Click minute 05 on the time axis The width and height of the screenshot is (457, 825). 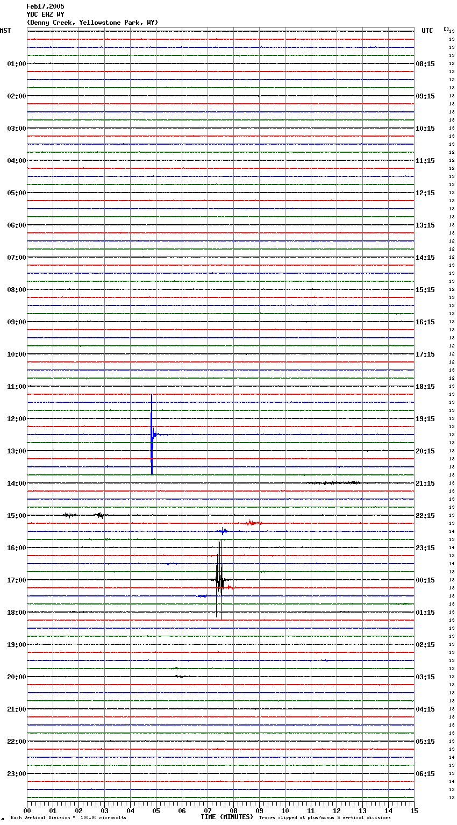point(156,810)
